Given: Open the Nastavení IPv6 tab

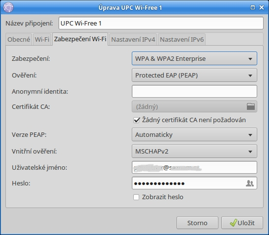Looking at the screenshot, I should click(181, 39).
